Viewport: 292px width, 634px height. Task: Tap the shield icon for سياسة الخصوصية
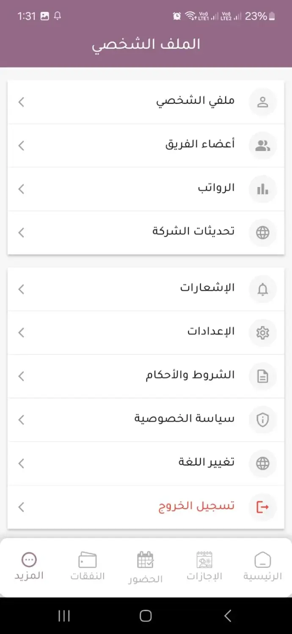(262, 420)
